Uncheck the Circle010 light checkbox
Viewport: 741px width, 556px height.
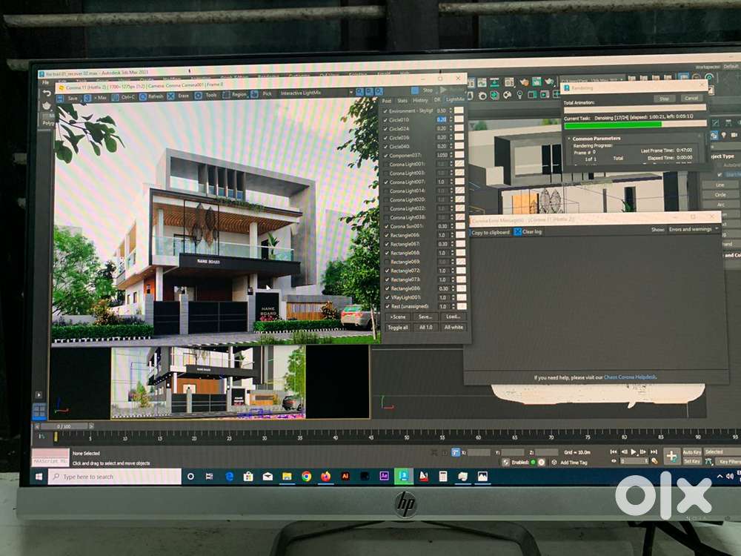coord(385,119)
